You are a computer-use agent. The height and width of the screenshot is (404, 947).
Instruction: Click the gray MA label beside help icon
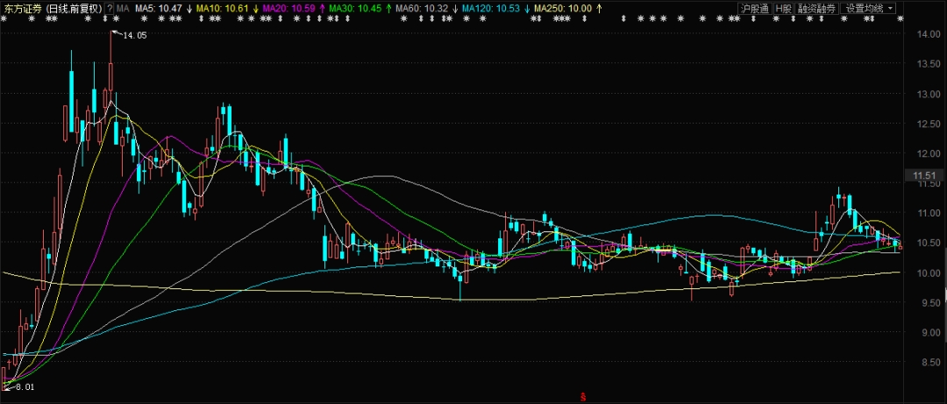[x=123, y=8]
